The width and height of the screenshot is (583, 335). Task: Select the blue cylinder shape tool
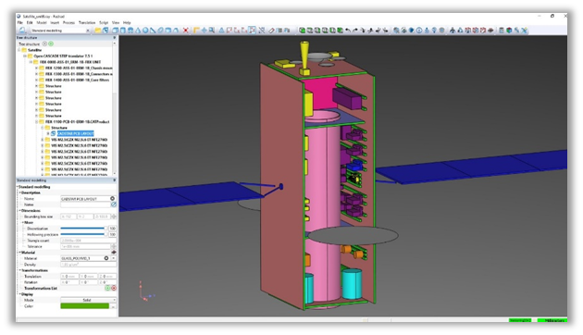click(123, 31)
